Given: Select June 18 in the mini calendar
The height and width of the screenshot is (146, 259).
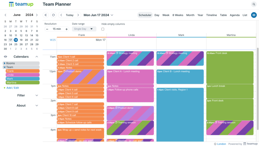Looking at the screenshot, I should point(16,40).
